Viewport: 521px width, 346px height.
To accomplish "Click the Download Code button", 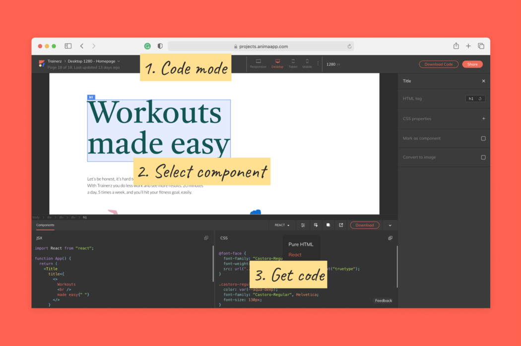I will point(439,64).
